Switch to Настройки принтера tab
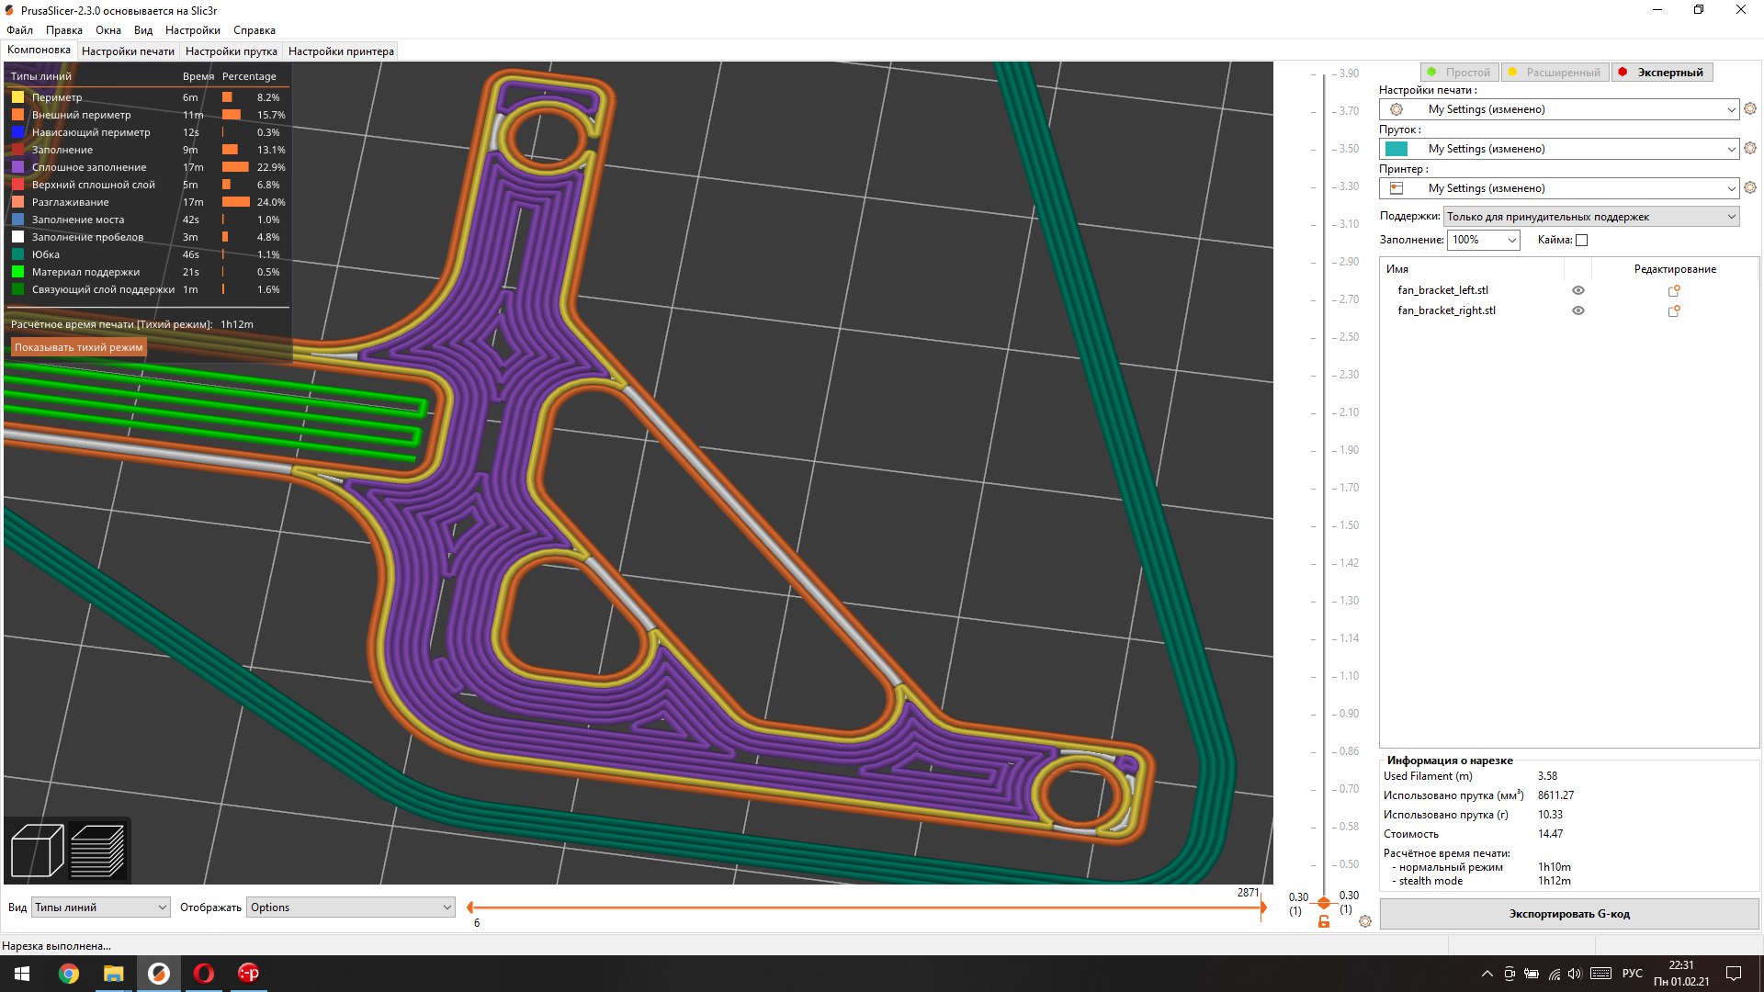 coord(341,51)
